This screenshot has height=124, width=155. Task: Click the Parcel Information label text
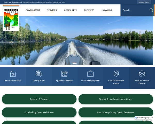click(x=13, y=81)
